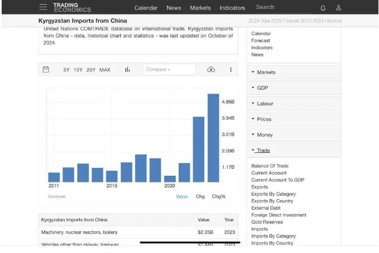Click the Comtrade source label
The image size is (379, 253).
pyautogui.click(x=57, y=196)
